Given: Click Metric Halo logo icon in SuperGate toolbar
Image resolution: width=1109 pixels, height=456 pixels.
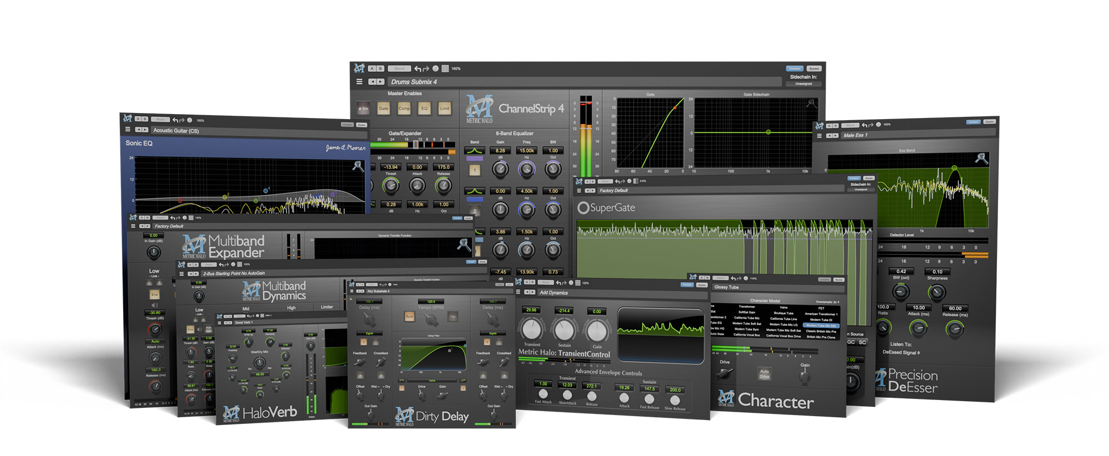Looking at the screenshot, I should (579, 181).
